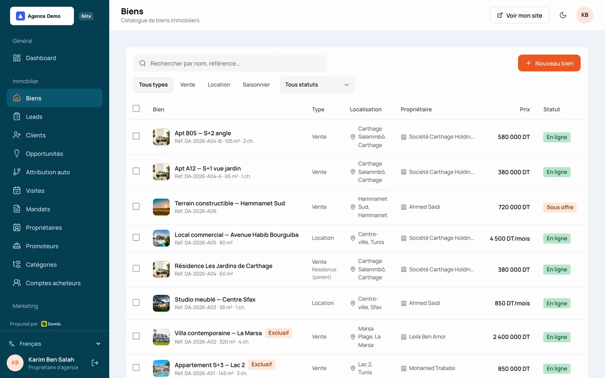The image size is (605, 378).
Task: Click the search field Rechercher par nom
Action: [230, 63]
